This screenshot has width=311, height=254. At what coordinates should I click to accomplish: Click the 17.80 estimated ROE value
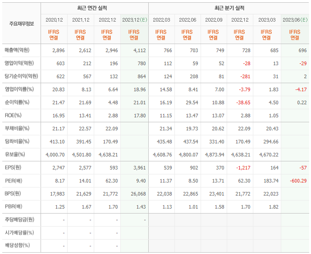pyautogui.click(x=140, y=116)
